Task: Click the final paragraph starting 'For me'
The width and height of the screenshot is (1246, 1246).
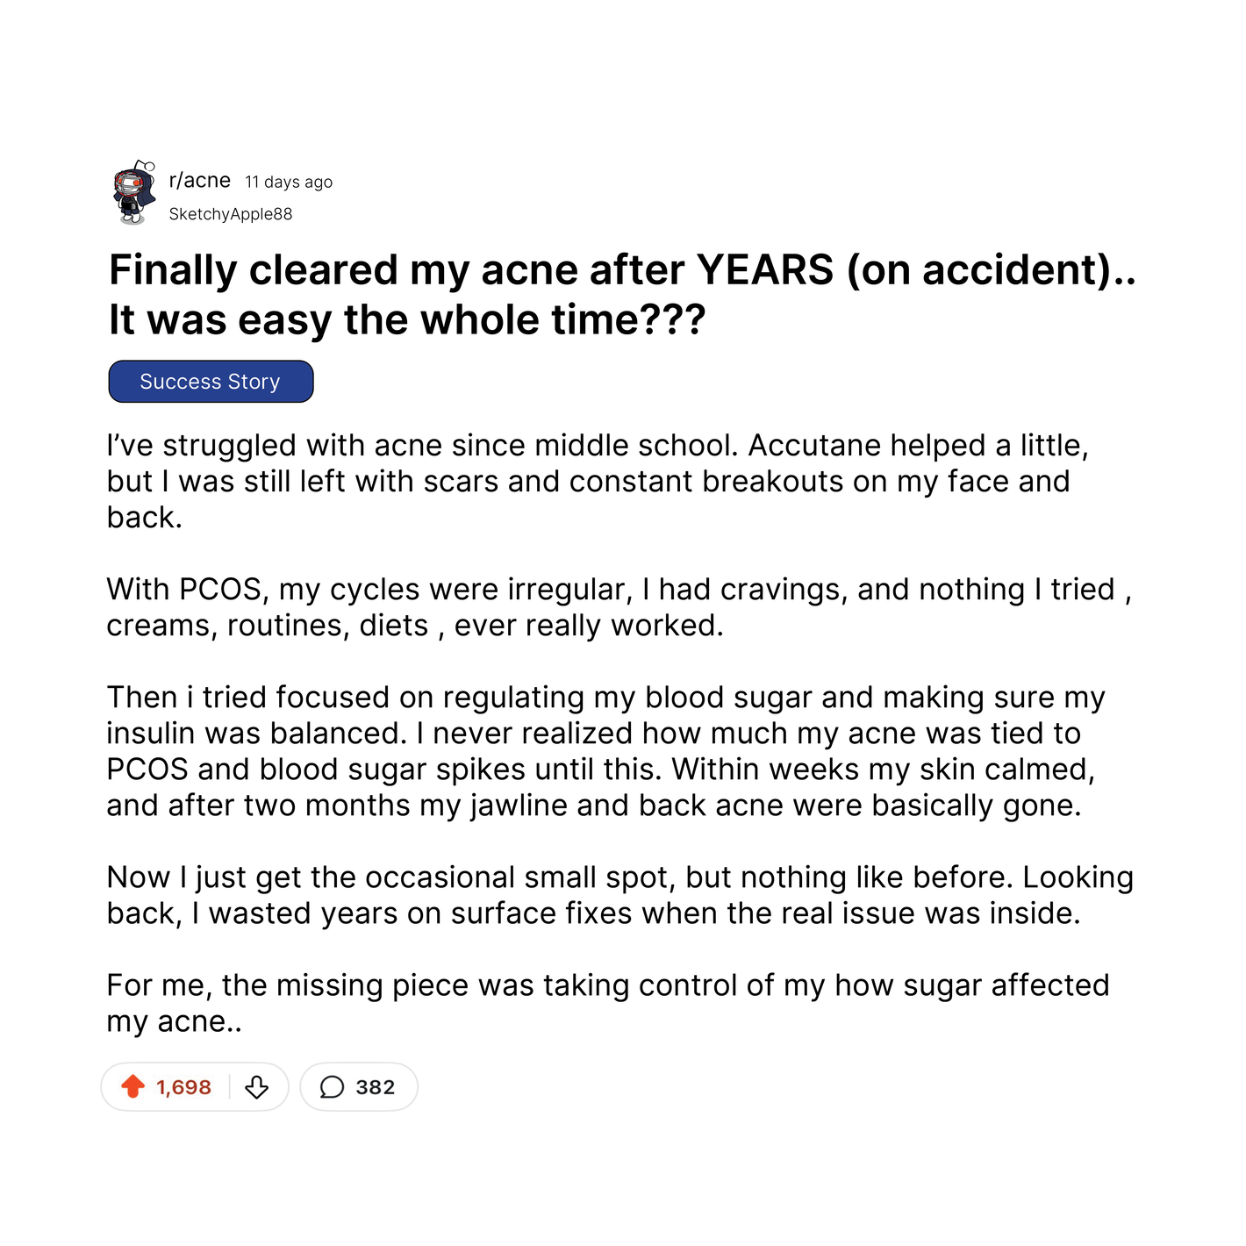Action: pos(605,1003)
